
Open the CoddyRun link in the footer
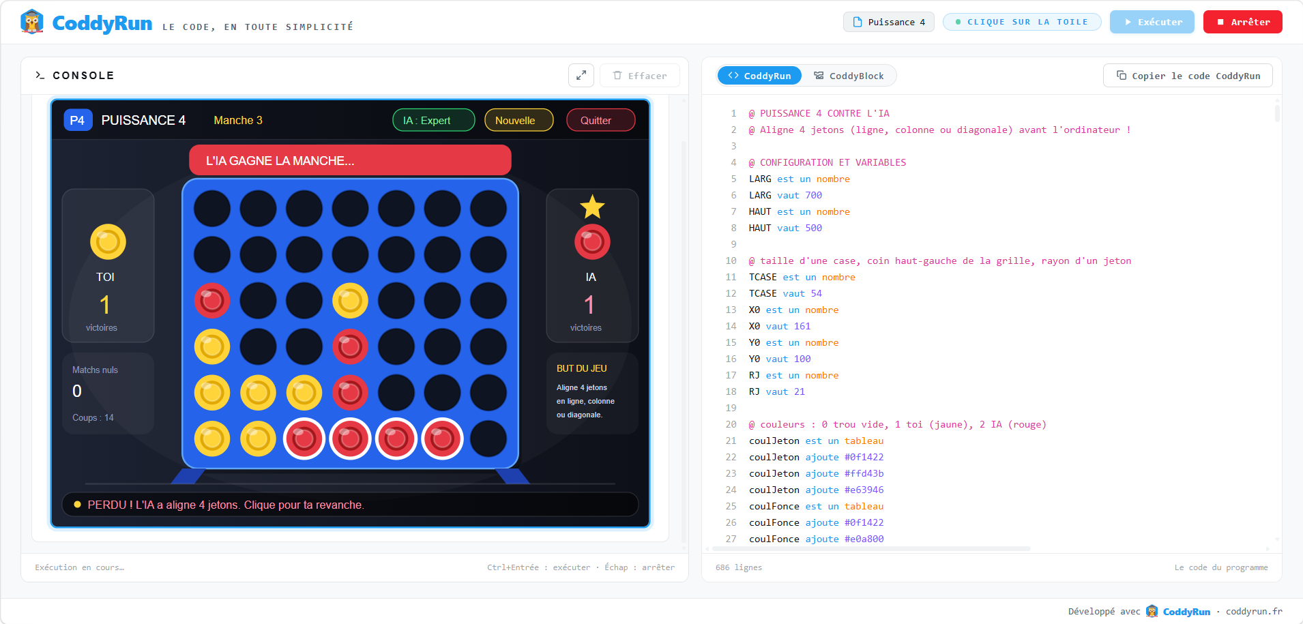pos(1178,611)
